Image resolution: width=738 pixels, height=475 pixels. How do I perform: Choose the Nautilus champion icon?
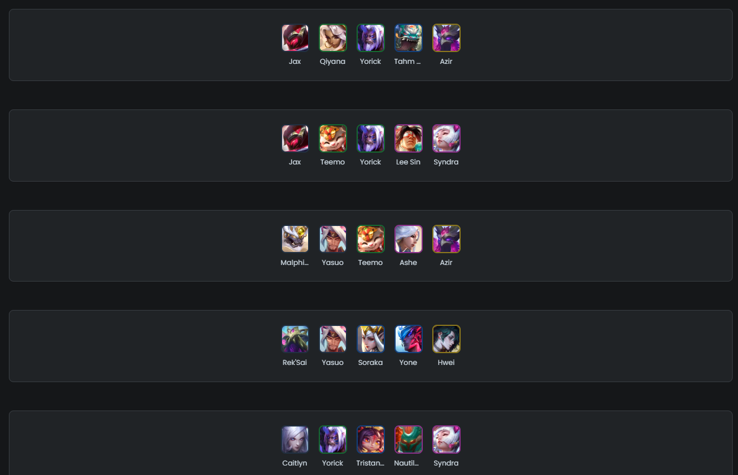[408, 440]
